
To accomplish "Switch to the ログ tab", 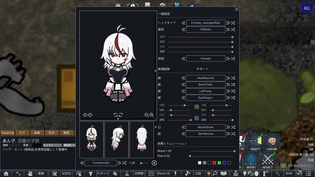I will pyautogui.click(x=22, y=133).
